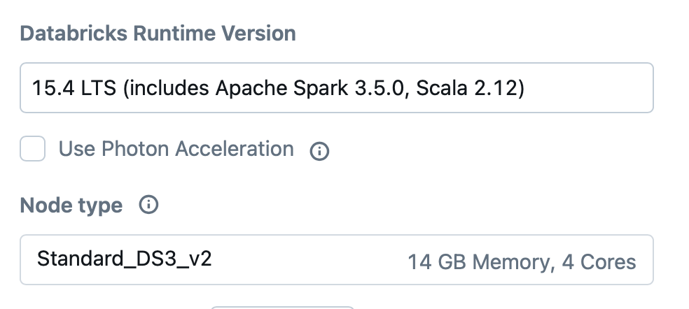Expand the Node type selector
Image resolution: width=689 pixels, height=309 pixels.
(336, 260)
